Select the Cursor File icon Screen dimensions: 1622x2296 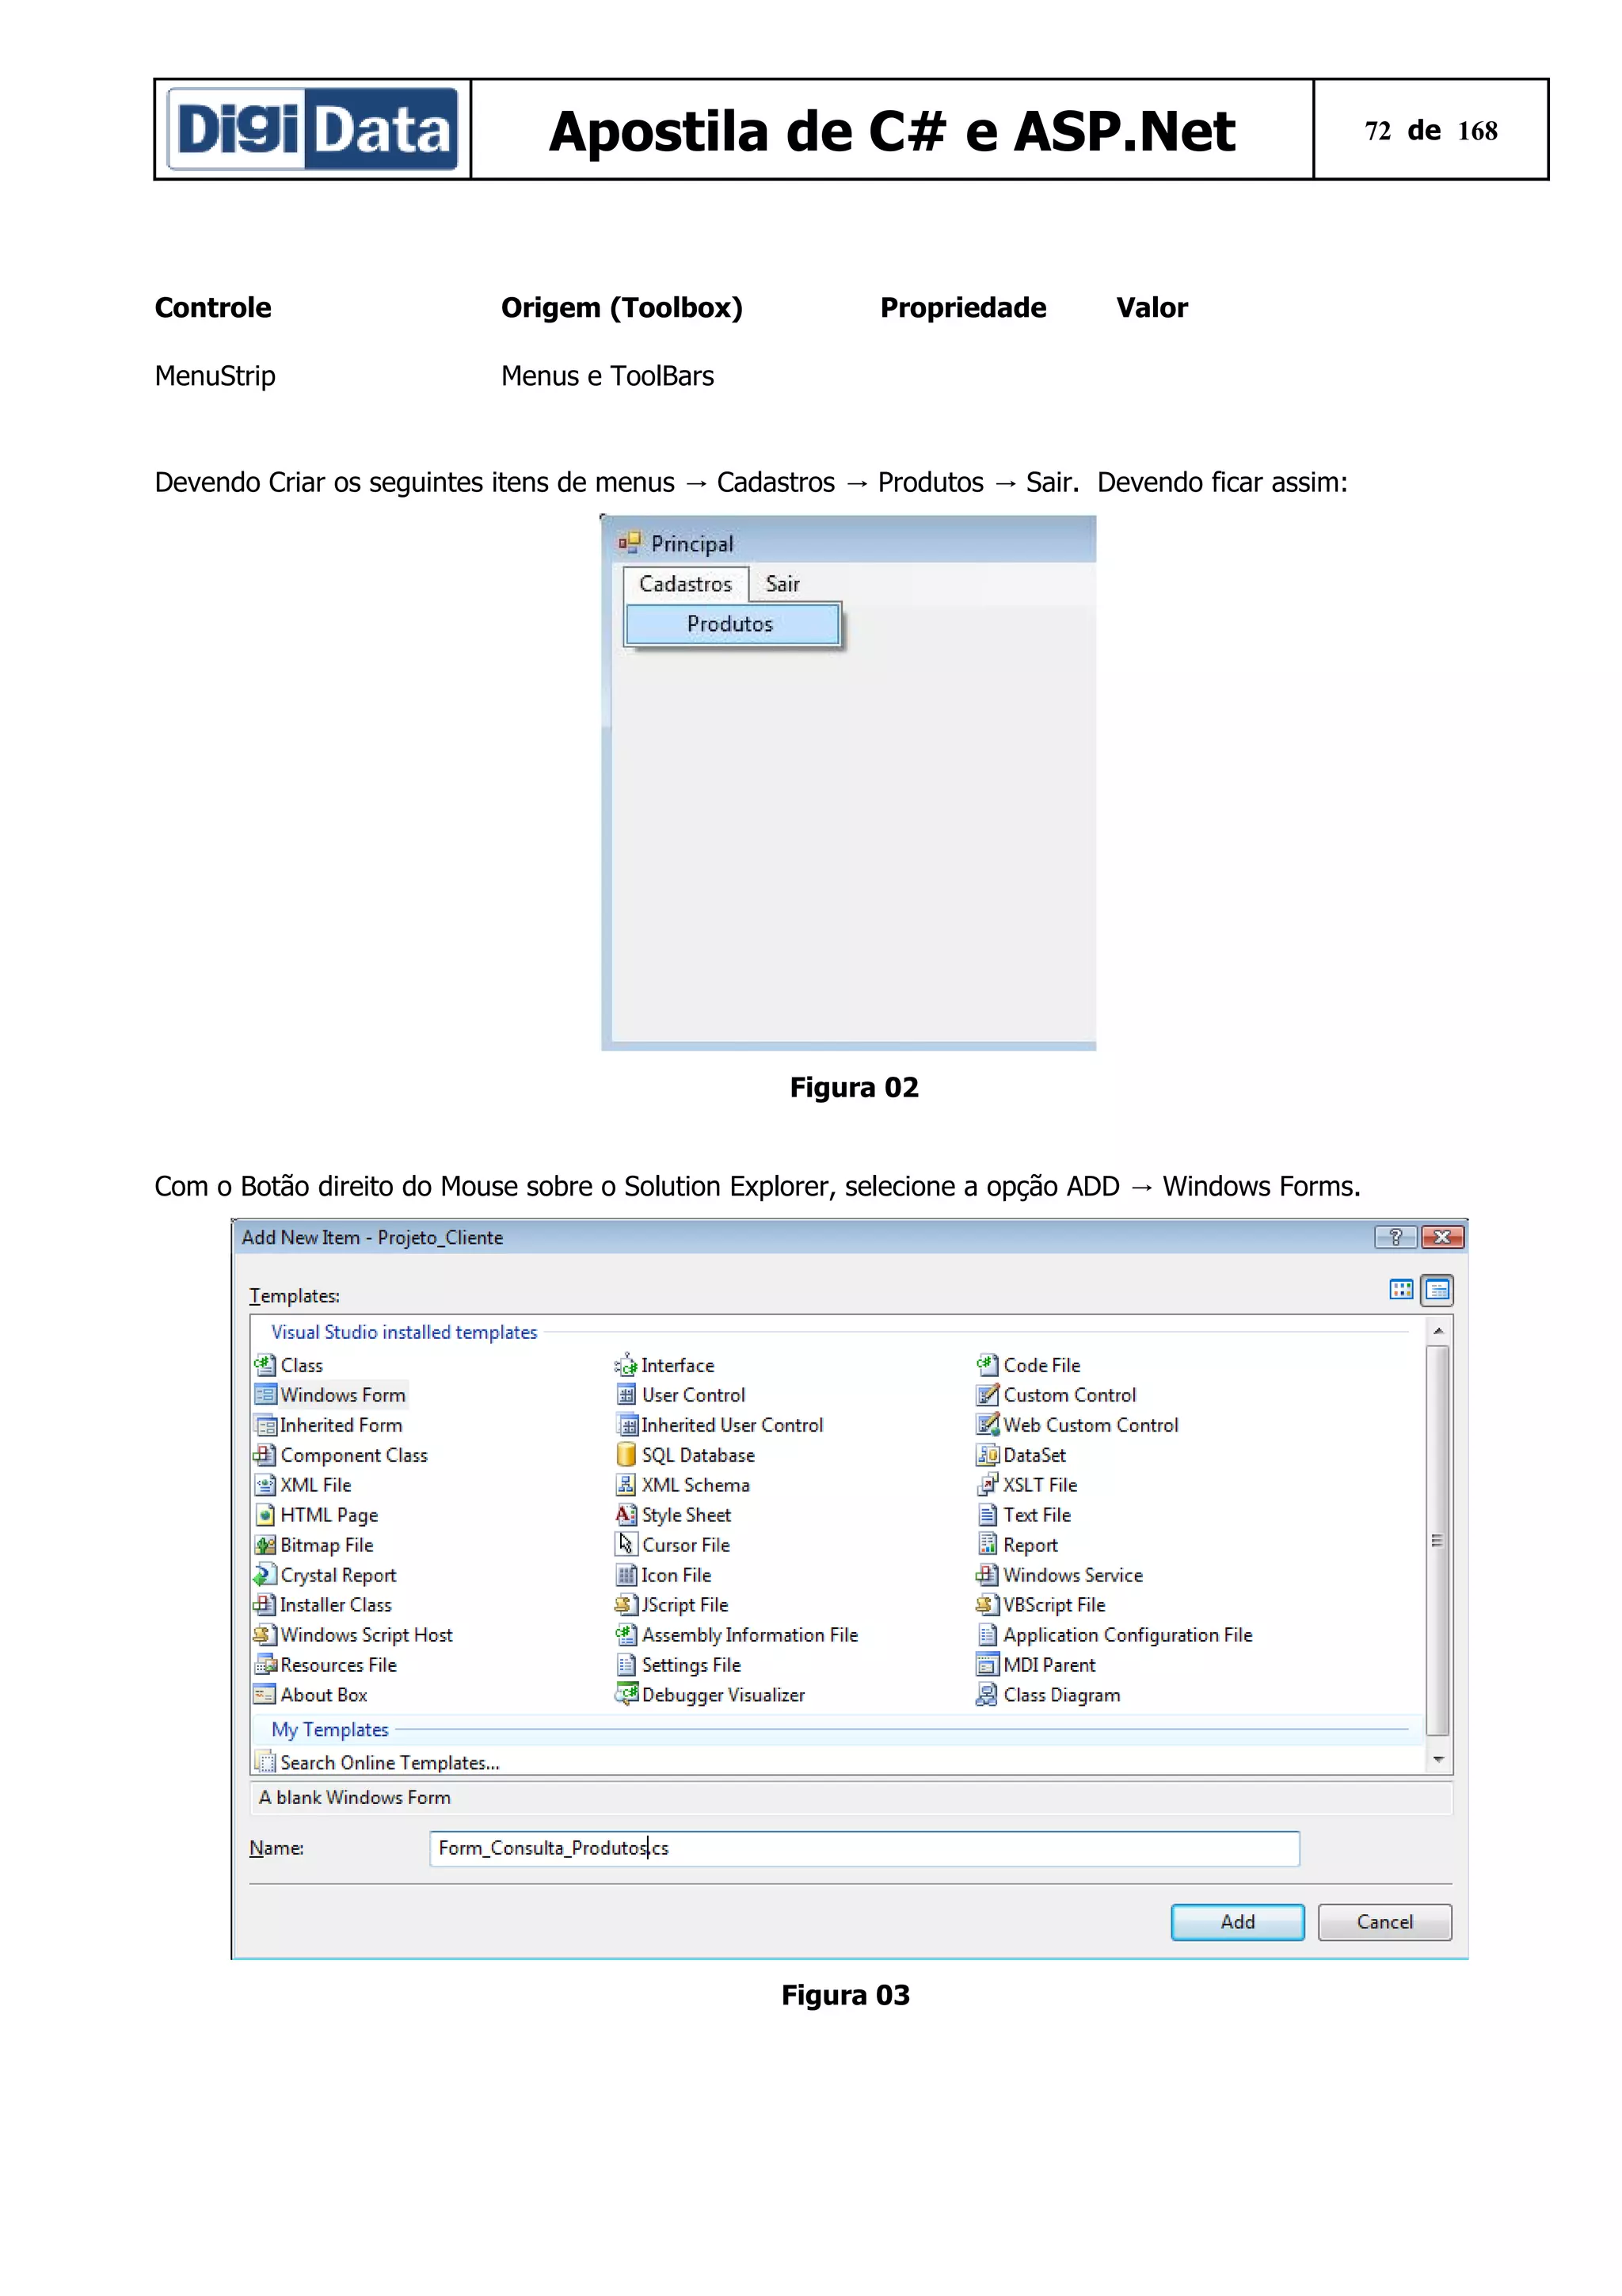click(626, 1544)
